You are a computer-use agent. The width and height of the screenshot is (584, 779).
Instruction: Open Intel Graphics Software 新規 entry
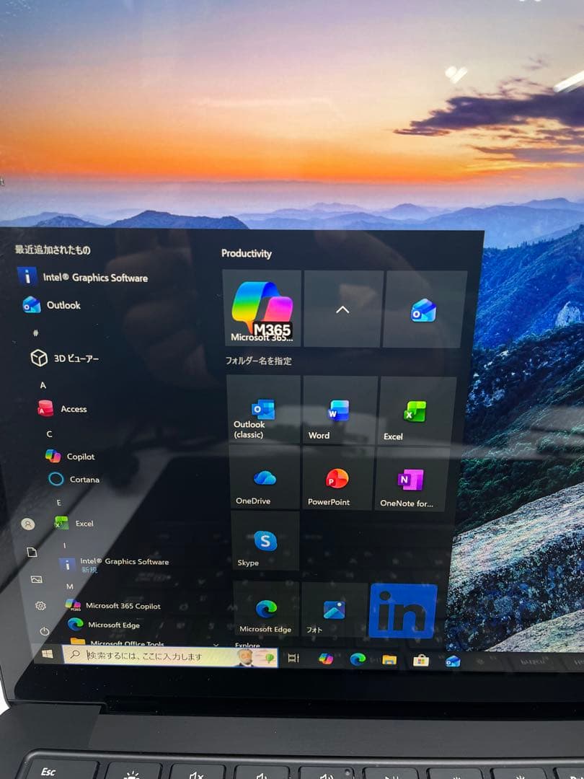click(114, 564)
